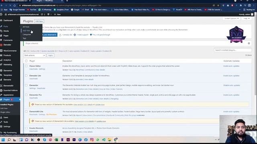The width and height of the screenshot is (257, 144).
Task: Open Visual Studio Code from taskbar
Action: coord(104,140)
